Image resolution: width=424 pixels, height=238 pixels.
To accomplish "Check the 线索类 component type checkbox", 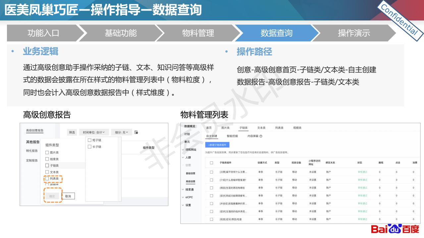I will [x=47, y=159].
